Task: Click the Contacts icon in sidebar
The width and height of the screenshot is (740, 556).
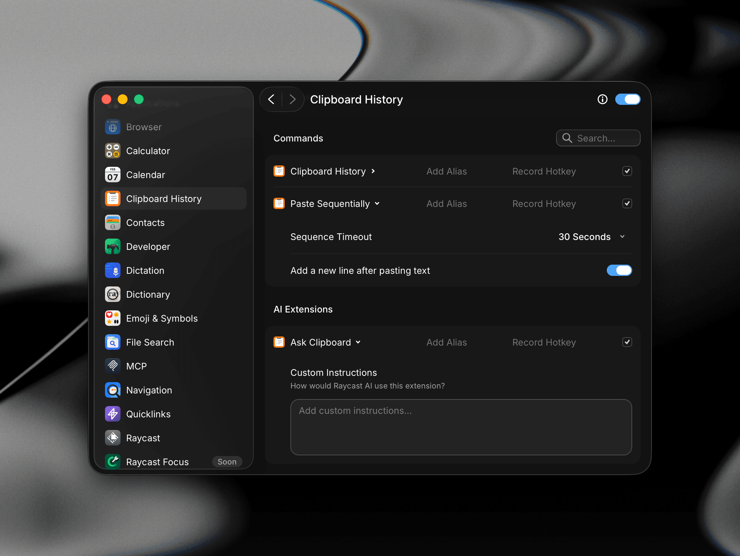Action: point(113,223)
